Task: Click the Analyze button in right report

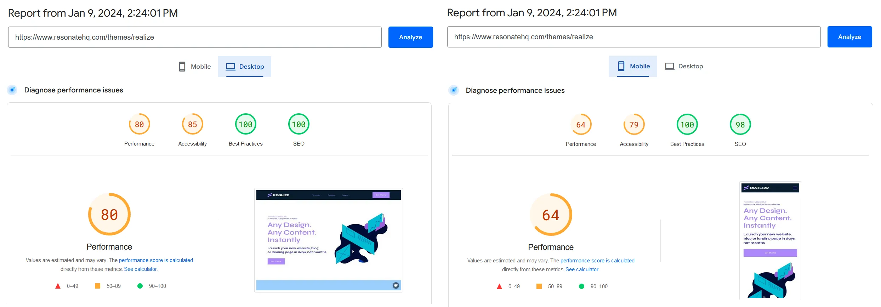Action: (x=849, y=37)
